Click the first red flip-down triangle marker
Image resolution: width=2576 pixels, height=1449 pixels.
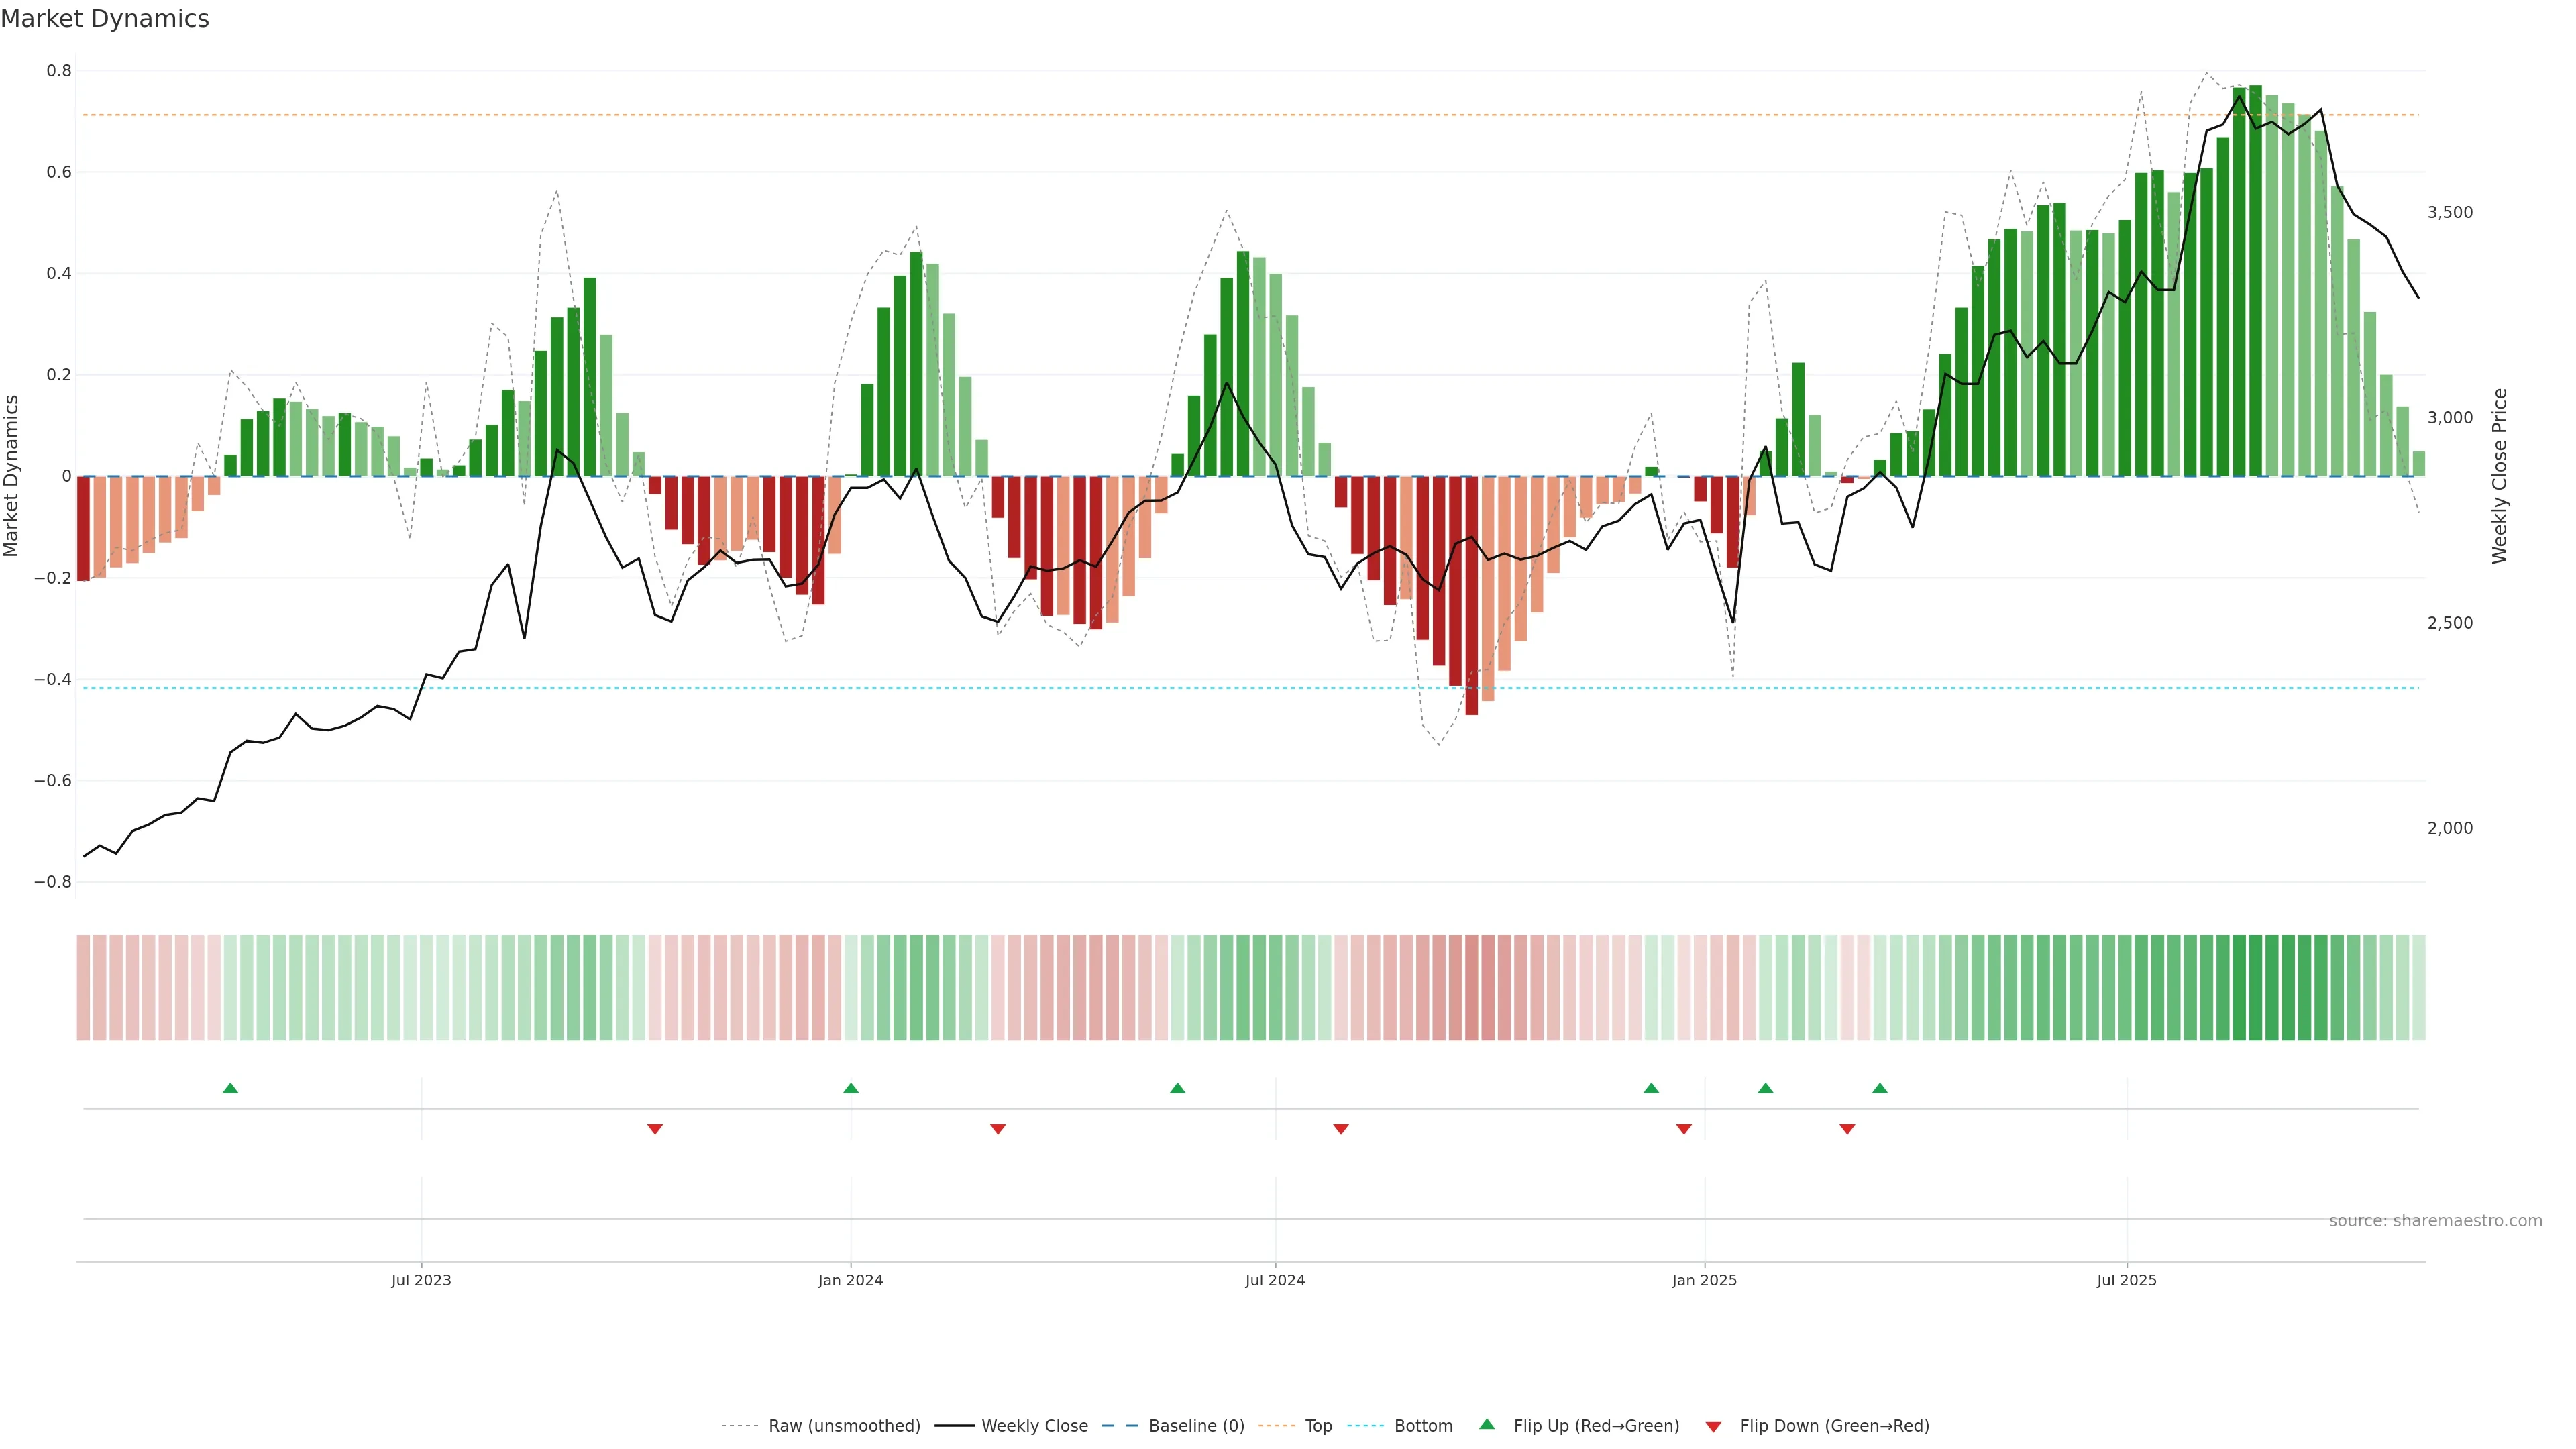click(655, 1129)
